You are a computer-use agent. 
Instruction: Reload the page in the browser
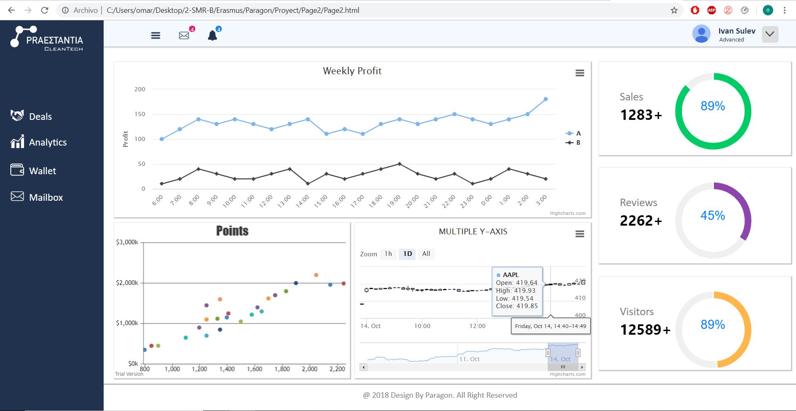pos(45,10)
